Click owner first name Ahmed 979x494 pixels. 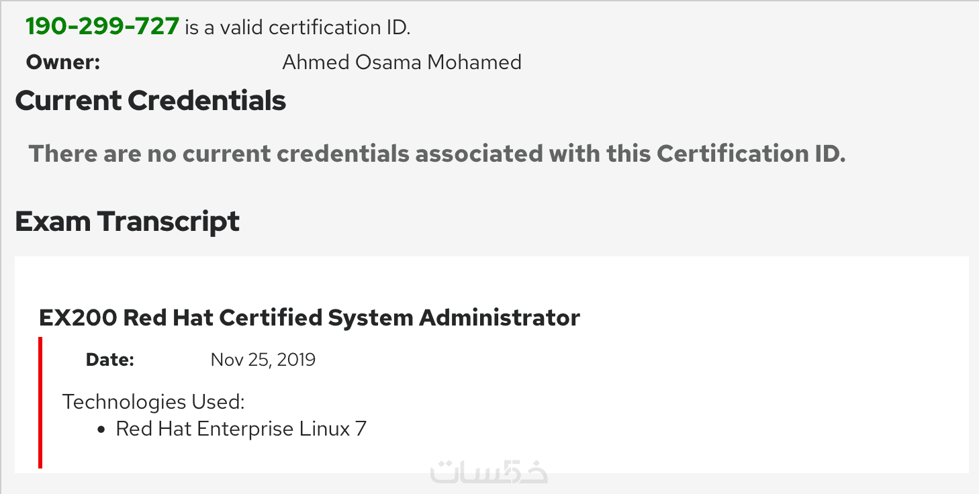point(314,62)
